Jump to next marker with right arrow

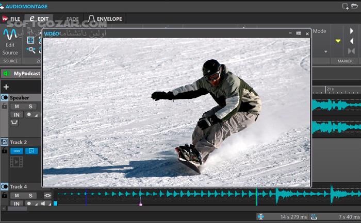pos(352,31)
